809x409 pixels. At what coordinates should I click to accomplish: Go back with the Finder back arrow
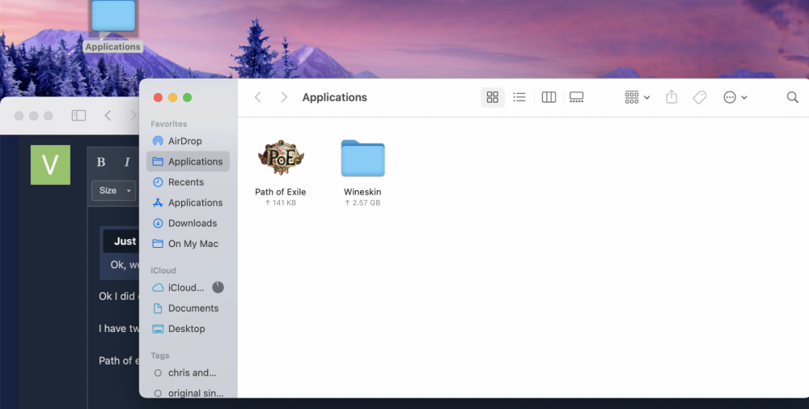click(x=258, y=97)
